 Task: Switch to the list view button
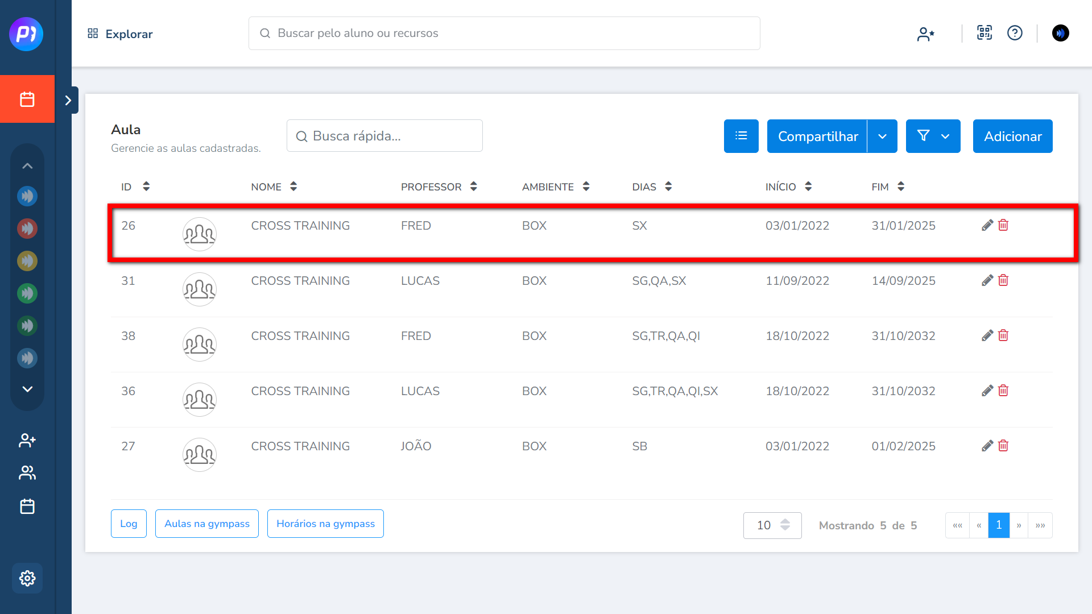click(741, 136)
